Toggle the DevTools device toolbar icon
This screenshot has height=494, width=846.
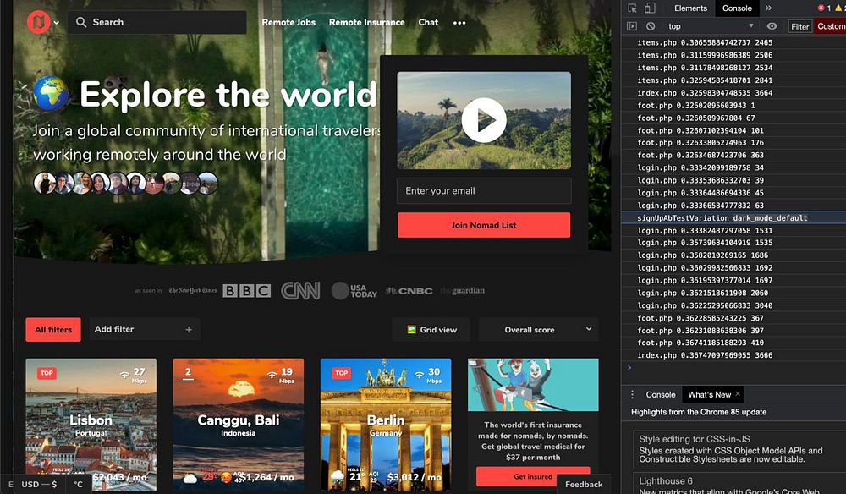tap(650, 8)
